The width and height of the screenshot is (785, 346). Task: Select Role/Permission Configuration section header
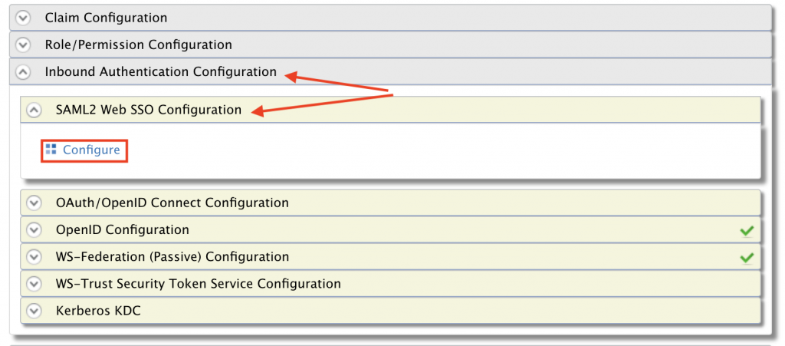[x=138, y=44]
